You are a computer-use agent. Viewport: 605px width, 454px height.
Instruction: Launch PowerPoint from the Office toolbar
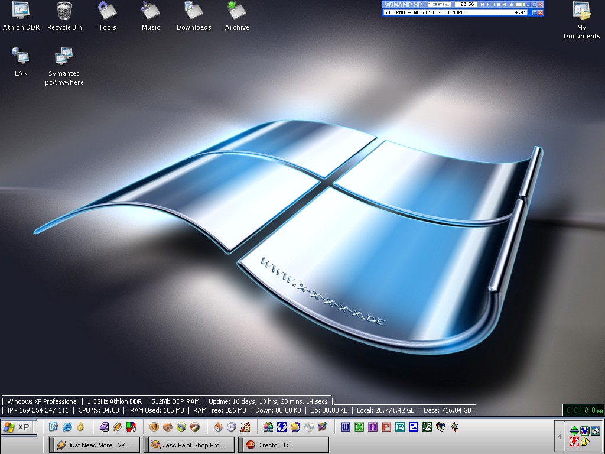pos(386,427)
